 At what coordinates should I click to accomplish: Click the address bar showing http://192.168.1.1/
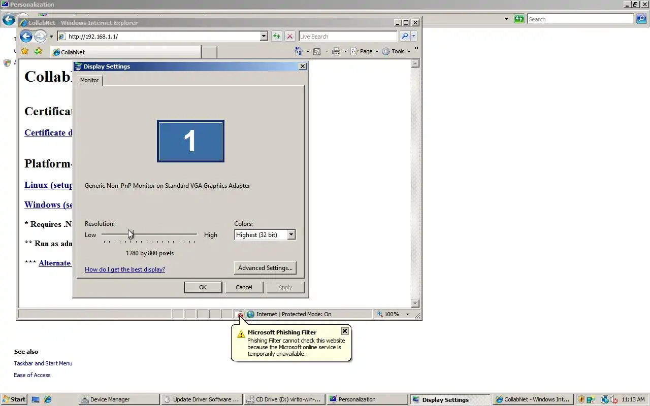pos(158,37)
